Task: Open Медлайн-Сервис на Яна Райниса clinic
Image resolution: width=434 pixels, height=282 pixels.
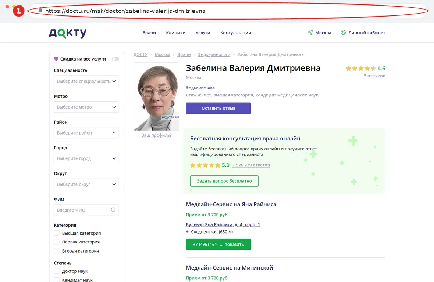Action: coord(231,205)
